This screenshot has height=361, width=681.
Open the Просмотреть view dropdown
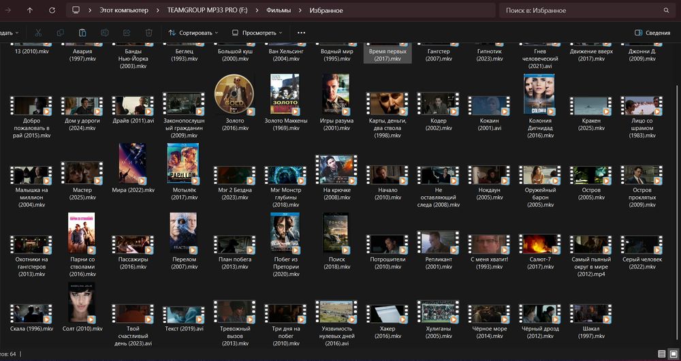(257, 33)
